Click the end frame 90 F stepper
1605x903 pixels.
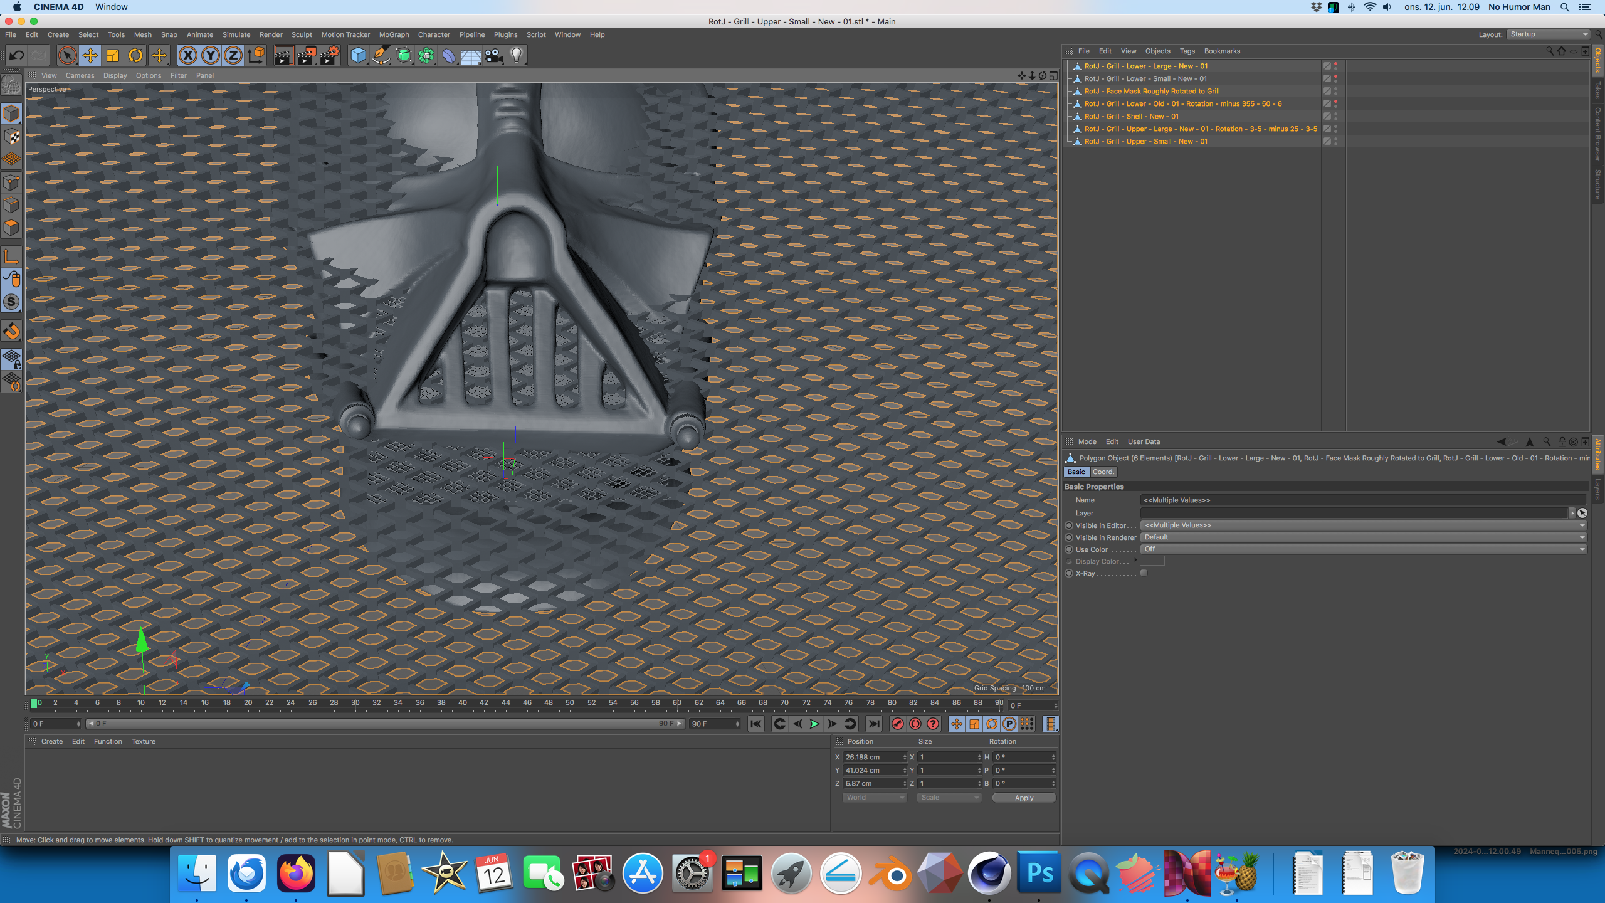click(x=737, y=724)
